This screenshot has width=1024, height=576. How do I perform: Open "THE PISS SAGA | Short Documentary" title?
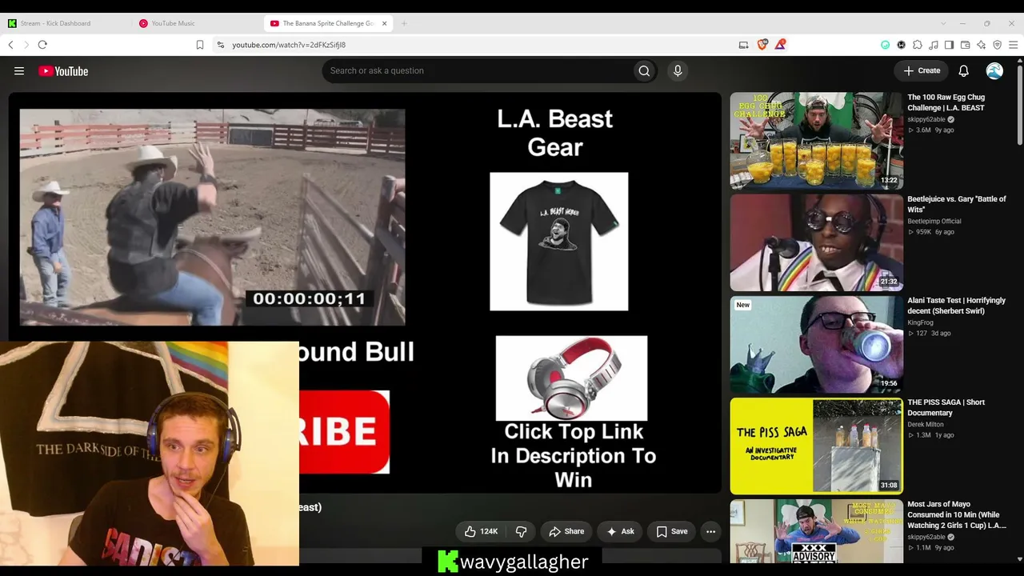pyautogui.click(x=946, y=407)
